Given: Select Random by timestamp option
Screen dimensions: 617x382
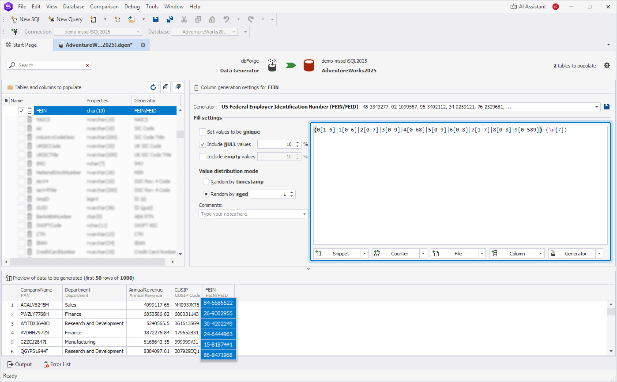Looking at the screenshot, I should tap(206, 182).
